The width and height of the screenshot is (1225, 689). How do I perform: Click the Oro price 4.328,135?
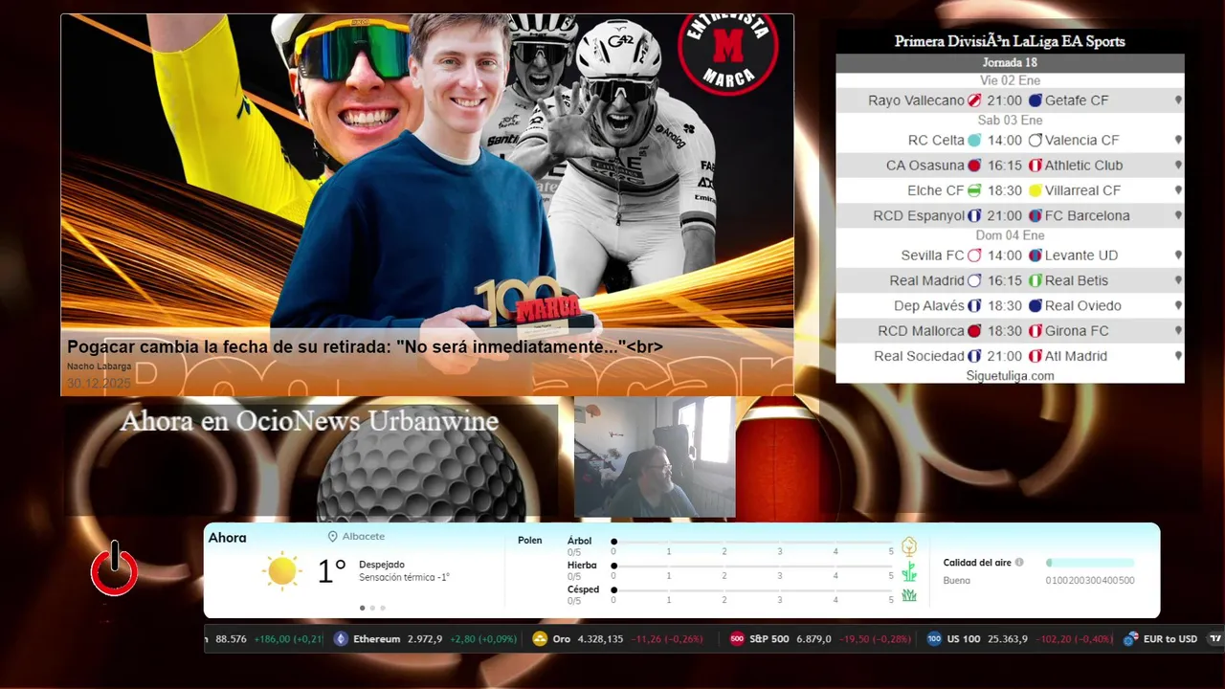[601, 639]
